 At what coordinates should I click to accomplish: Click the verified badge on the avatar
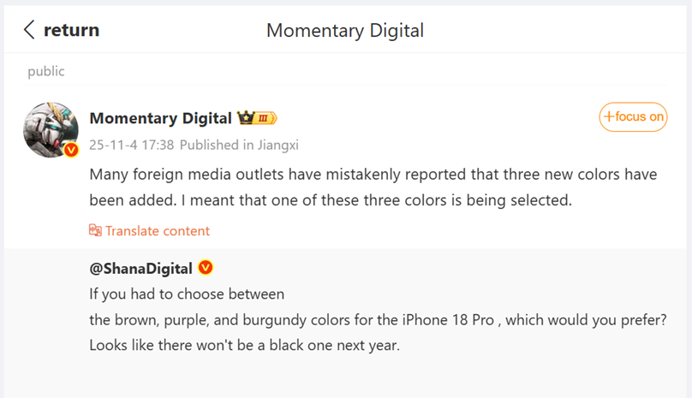pos(72,150)
